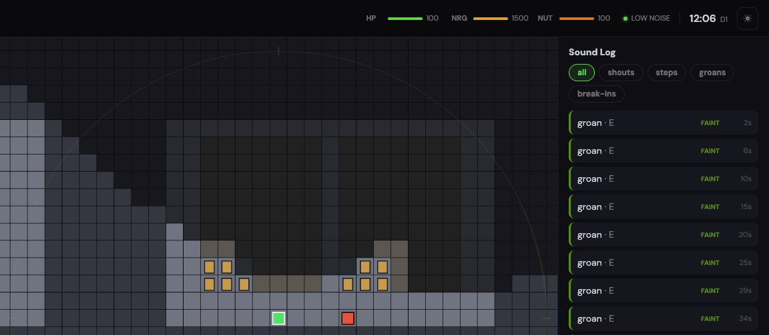The height and width of the screenshot is (335, 769).
Task: Open the groan entry from 34s ago
Action: point(664,319)
